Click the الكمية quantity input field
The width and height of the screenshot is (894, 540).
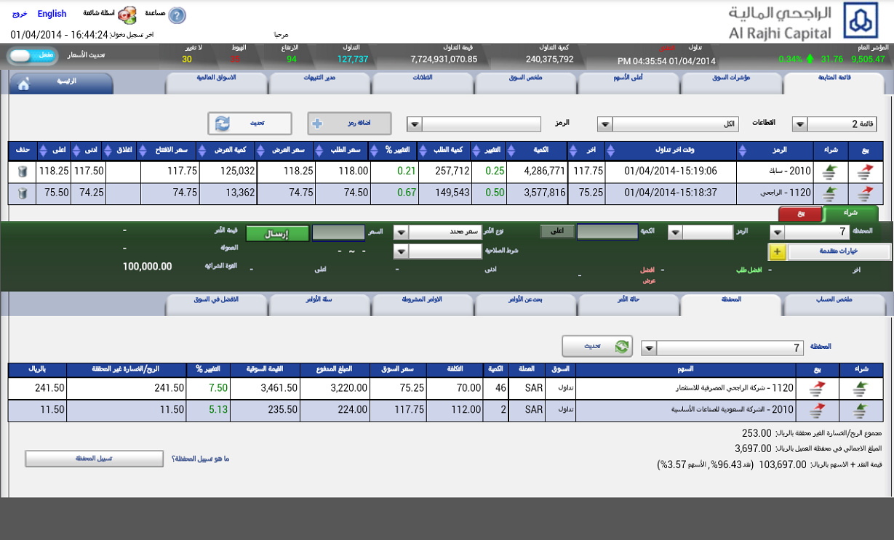pos(607,232)
